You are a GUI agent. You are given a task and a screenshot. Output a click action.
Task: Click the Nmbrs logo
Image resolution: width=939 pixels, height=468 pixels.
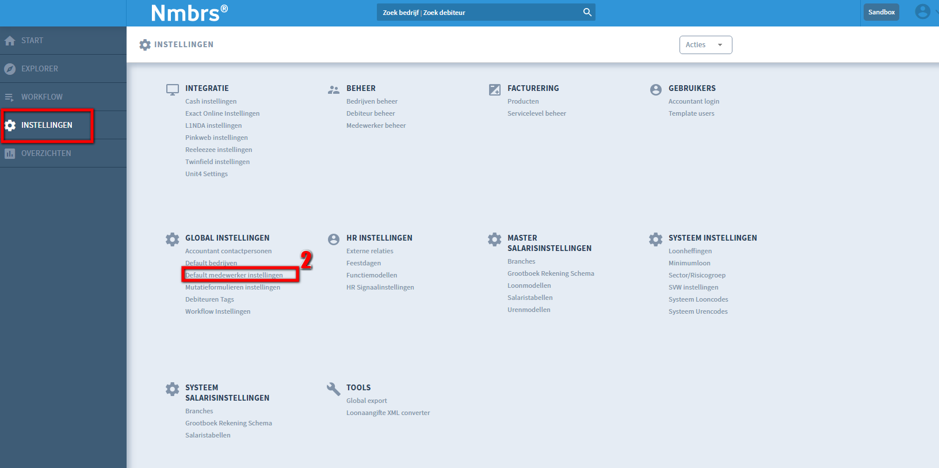[189, 13]
